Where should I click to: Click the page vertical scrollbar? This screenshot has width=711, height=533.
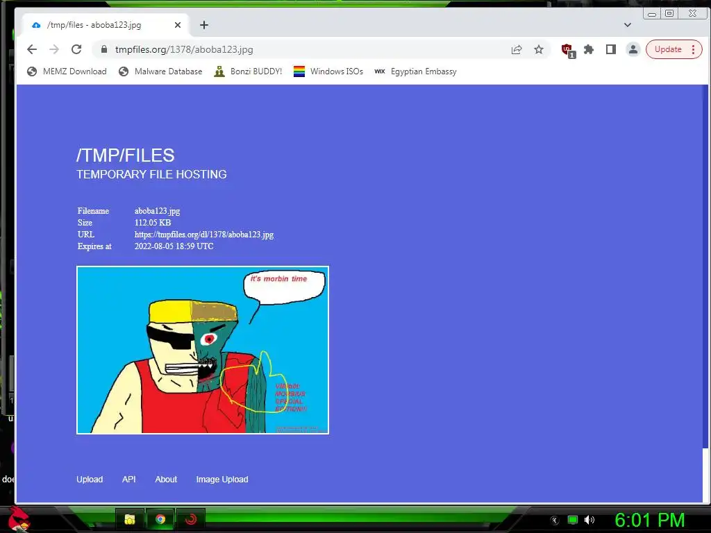[x=705, y=267]
